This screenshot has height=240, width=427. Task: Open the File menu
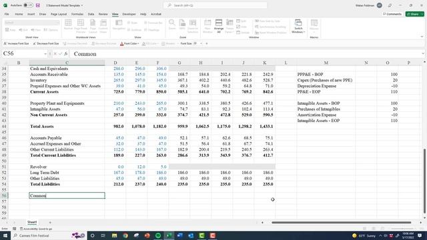(7, 14)
